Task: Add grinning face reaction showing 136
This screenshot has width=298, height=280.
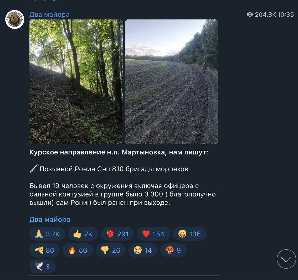Action: pos(189,234)
